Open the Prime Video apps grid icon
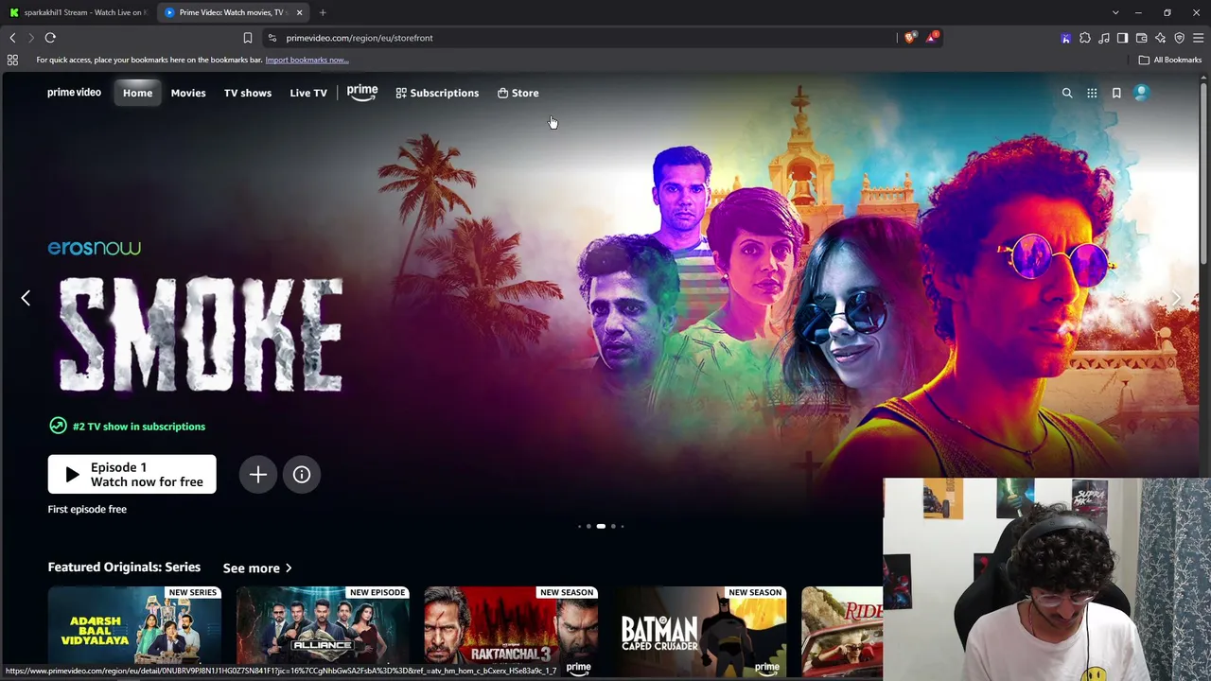1211x681 pixels. pos(1092,93)
